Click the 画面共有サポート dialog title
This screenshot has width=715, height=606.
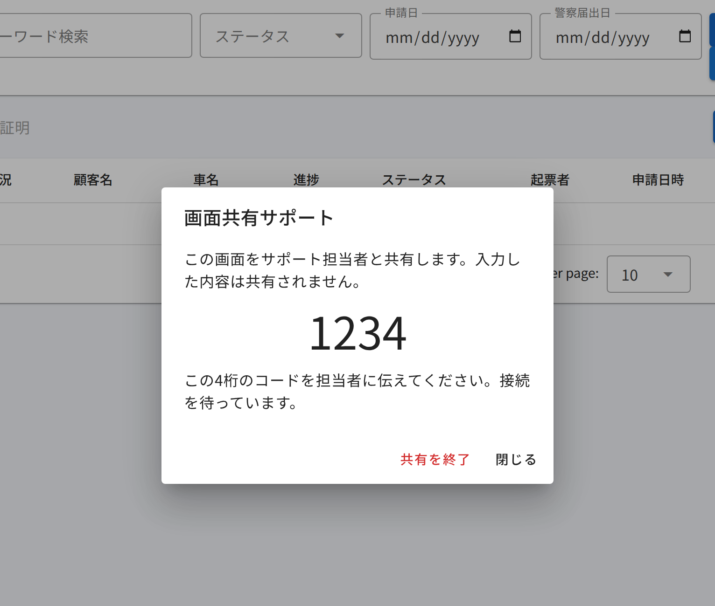click(259, 218)
